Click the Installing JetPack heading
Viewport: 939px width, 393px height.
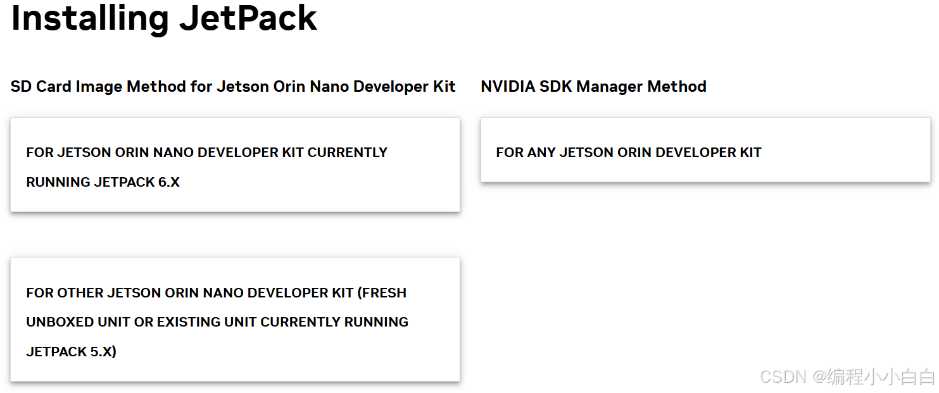point(163,19)
